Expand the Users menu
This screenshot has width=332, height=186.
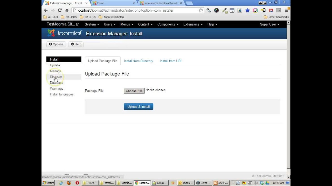coord(109,24)
